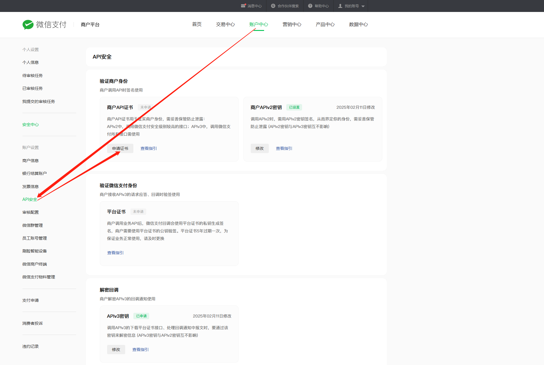Click the 解密回调 section heading
Screen dimensions: 544x365
[x=109, y=290]
